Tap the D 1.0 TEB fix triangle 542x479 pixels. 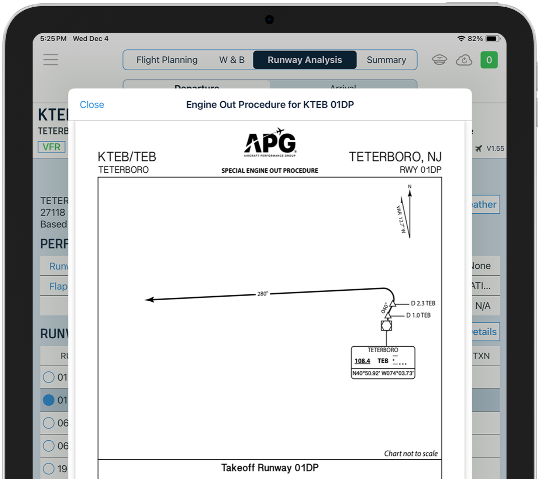(388, 315)
